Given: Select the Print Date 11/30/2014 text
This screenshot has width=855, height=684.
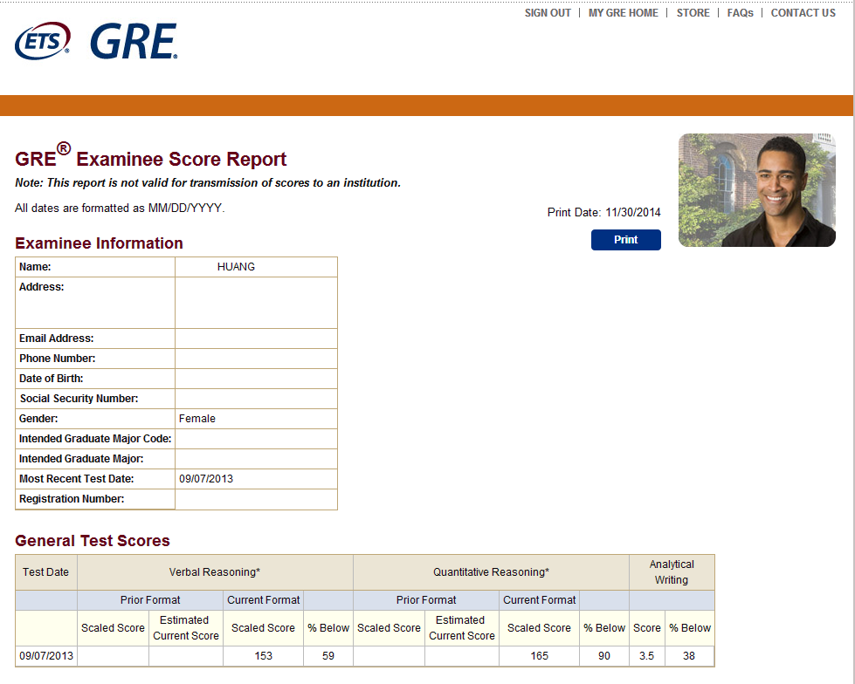Looking at the screenshot, I should point(603,212).
